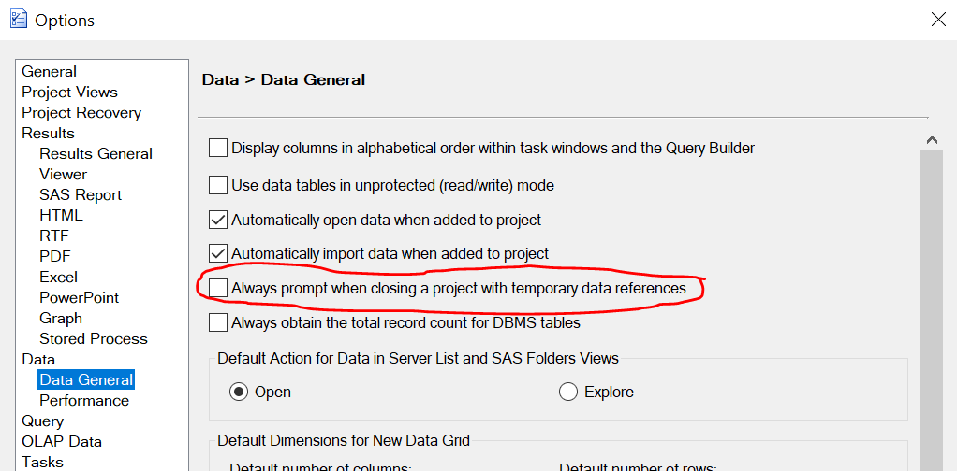Image resolution: width=957 pixels, height=471 pixels.
Task: Go to Project Recovery settings
Action: click(x=81, y=112)
